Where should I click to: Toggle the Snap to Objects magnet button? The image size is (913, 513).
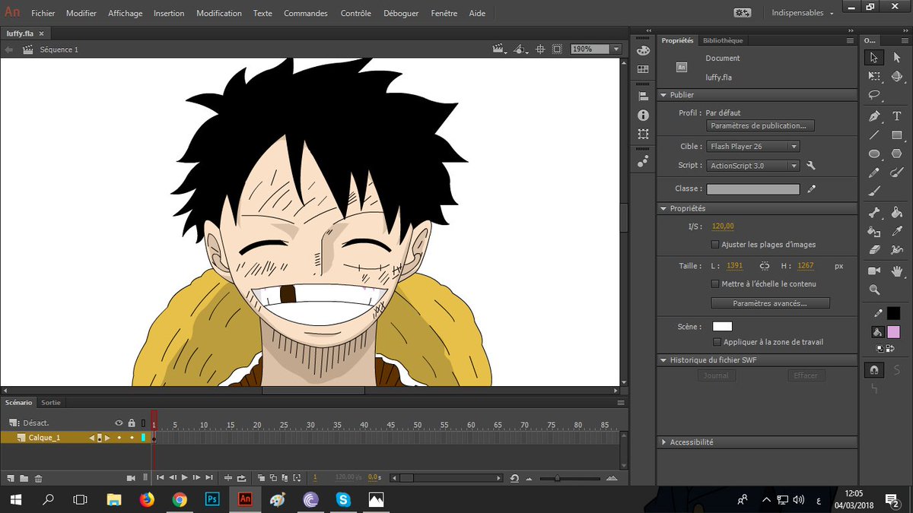[874, 370]
